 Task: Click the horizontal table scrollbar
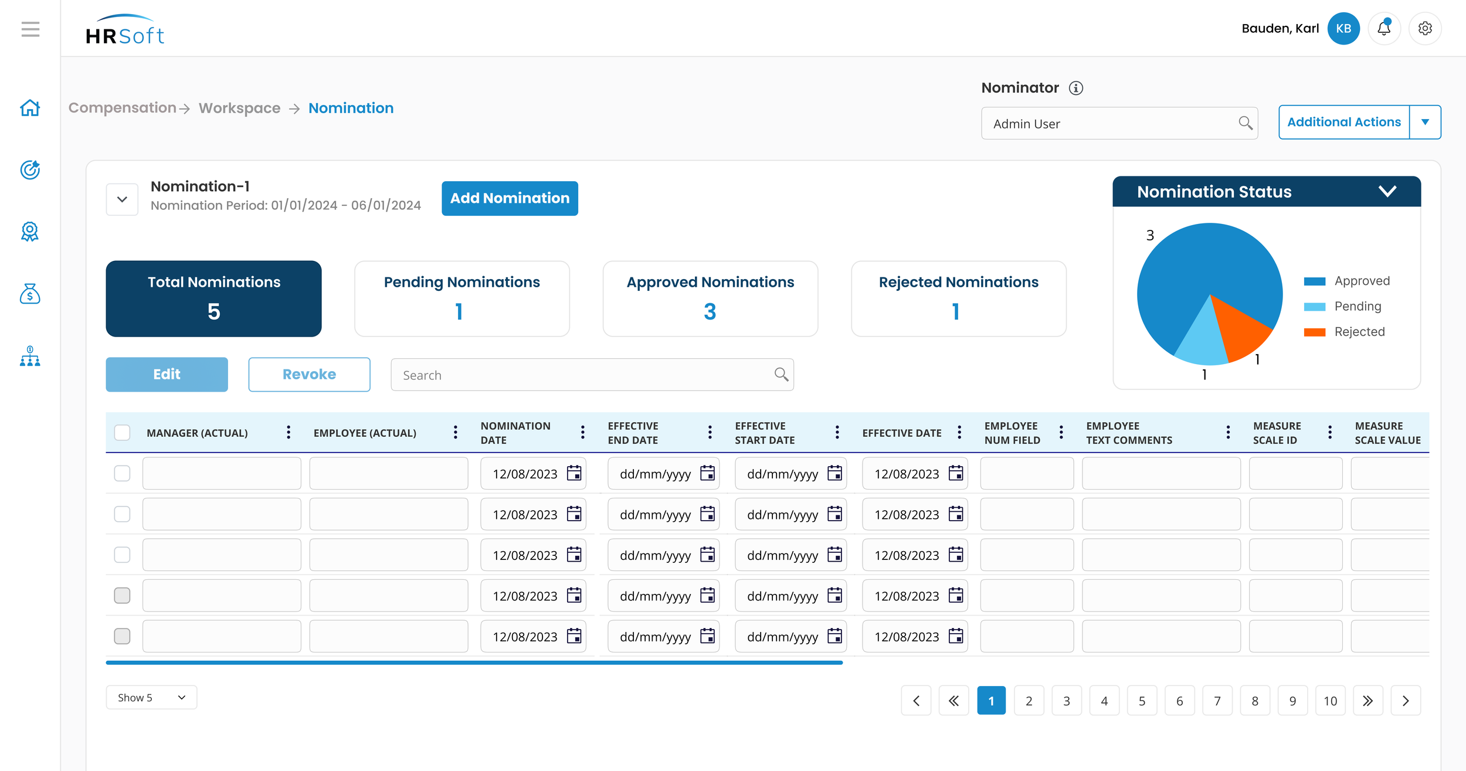coord(474,663)
